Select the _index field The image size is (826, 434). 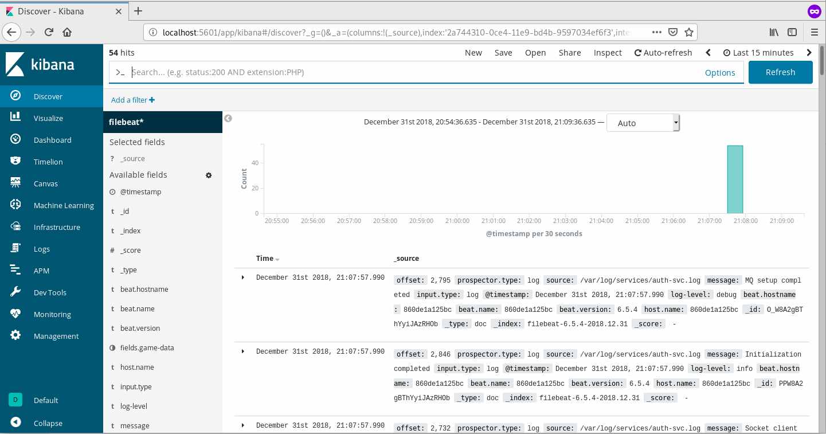point(130,231)
